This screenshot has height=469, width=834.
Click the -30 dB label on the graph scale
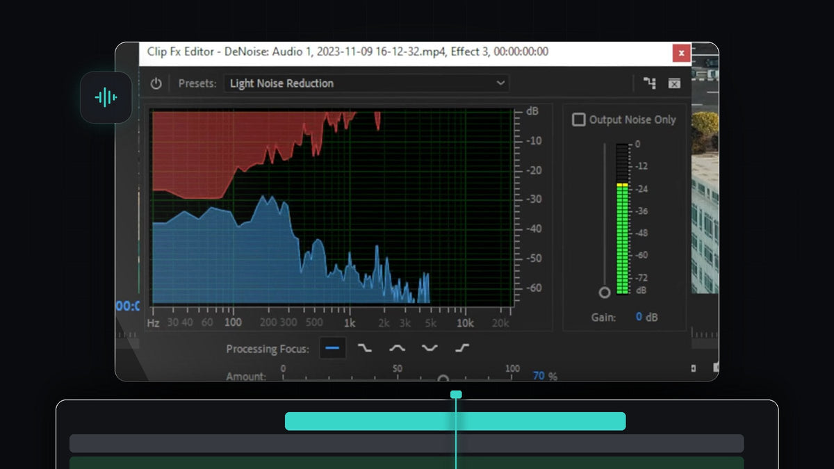coord(534,199)
